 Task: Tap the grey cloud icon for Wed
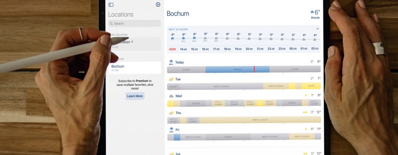coord(171,96)
